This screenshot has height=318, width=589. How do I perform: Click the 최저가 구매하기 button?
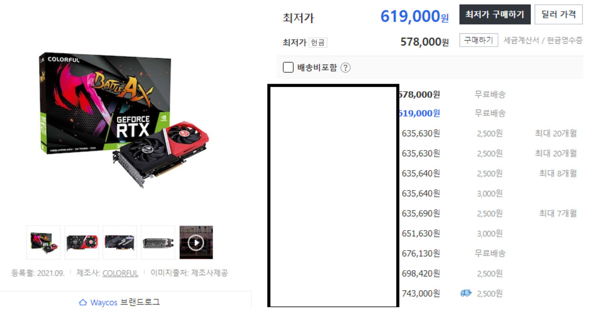[x=495, y=15]
